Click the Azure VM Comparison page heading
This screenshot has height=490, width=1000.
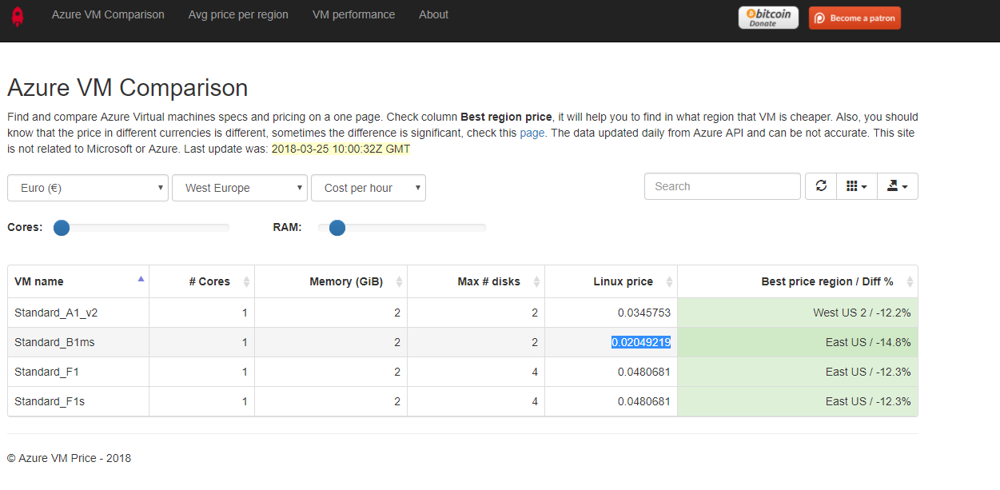[128, 87]
